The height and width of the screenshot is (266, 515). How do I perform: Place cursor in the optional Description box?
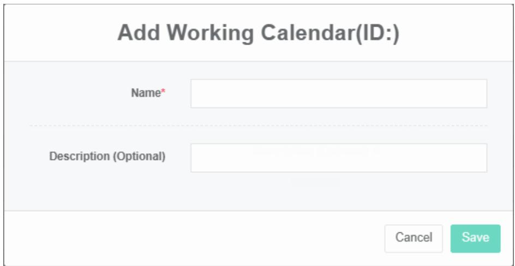click(x=338, y=158)
